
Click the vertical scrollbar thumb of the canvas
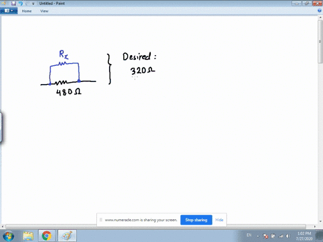click(320, 42)
